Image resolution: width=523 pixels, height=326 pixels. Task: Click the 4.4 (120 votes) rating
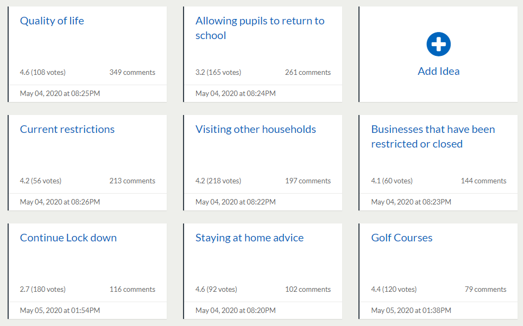coord(394,290)
